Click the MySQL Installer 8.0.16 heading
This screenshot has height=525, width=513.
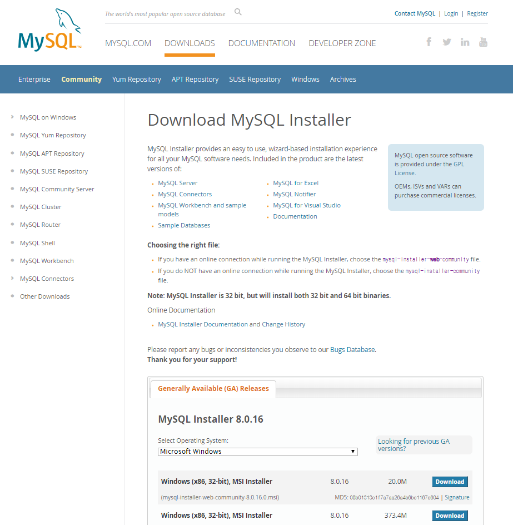(x=211, y=419)
